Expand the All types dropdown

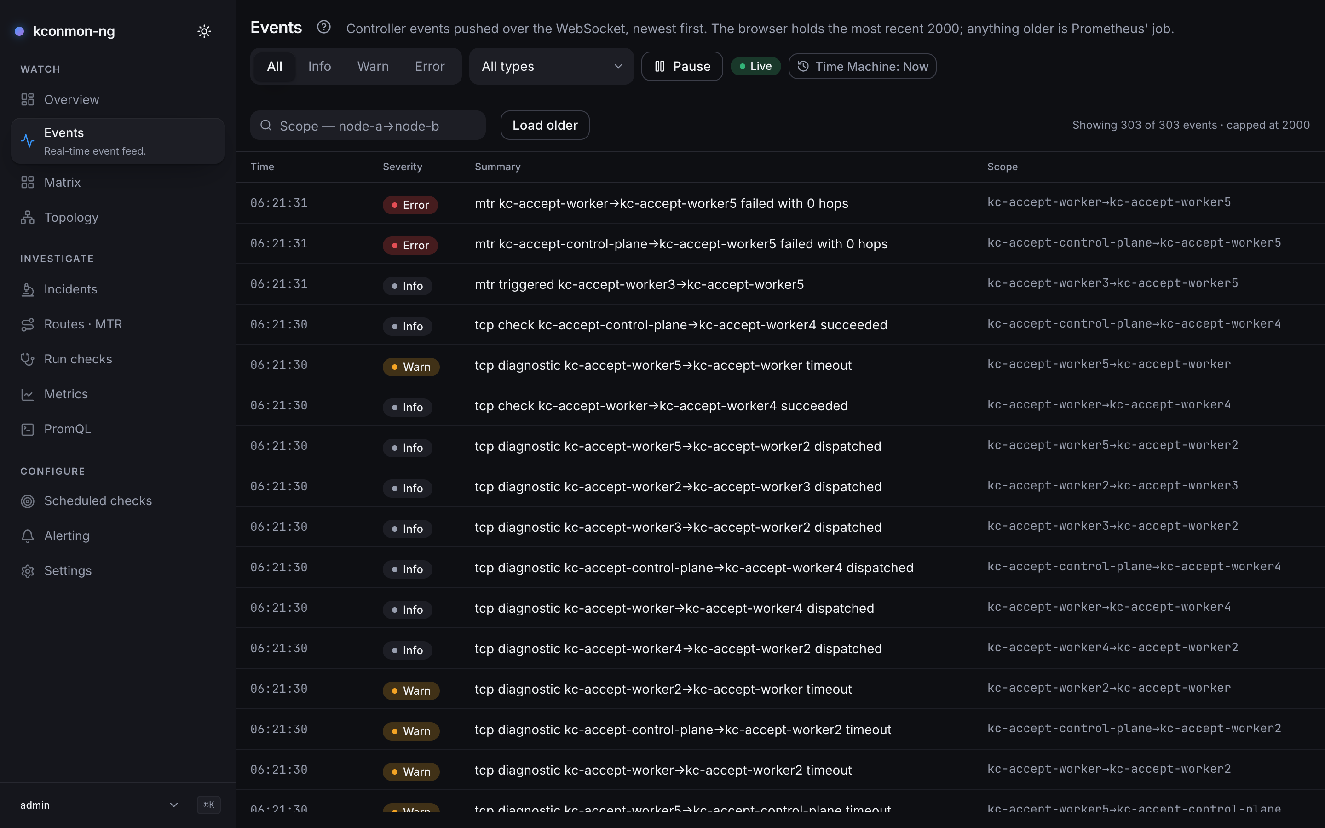pyautogui.click(x=551, y=66)
